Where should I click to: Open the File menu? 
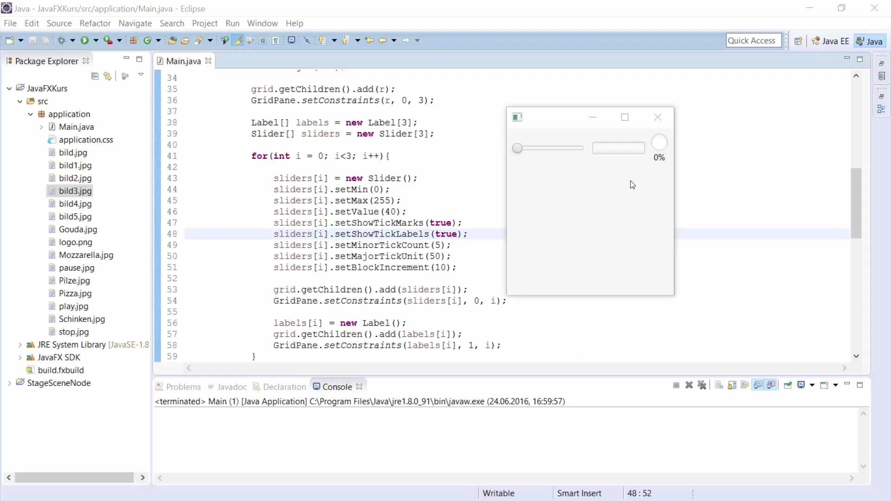pos(10,23)
